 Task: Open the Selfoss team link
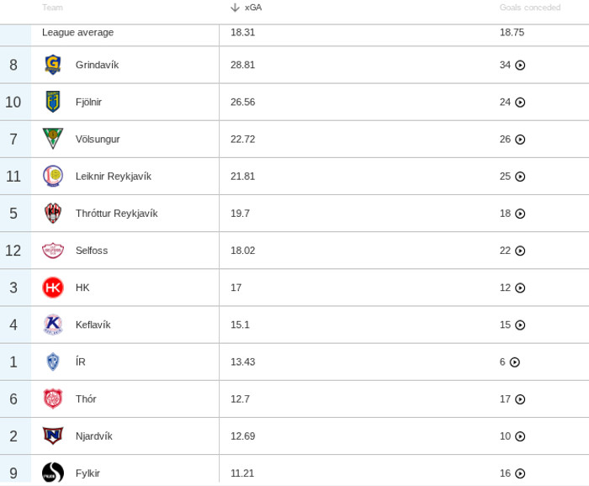click(x=92, y=251)
